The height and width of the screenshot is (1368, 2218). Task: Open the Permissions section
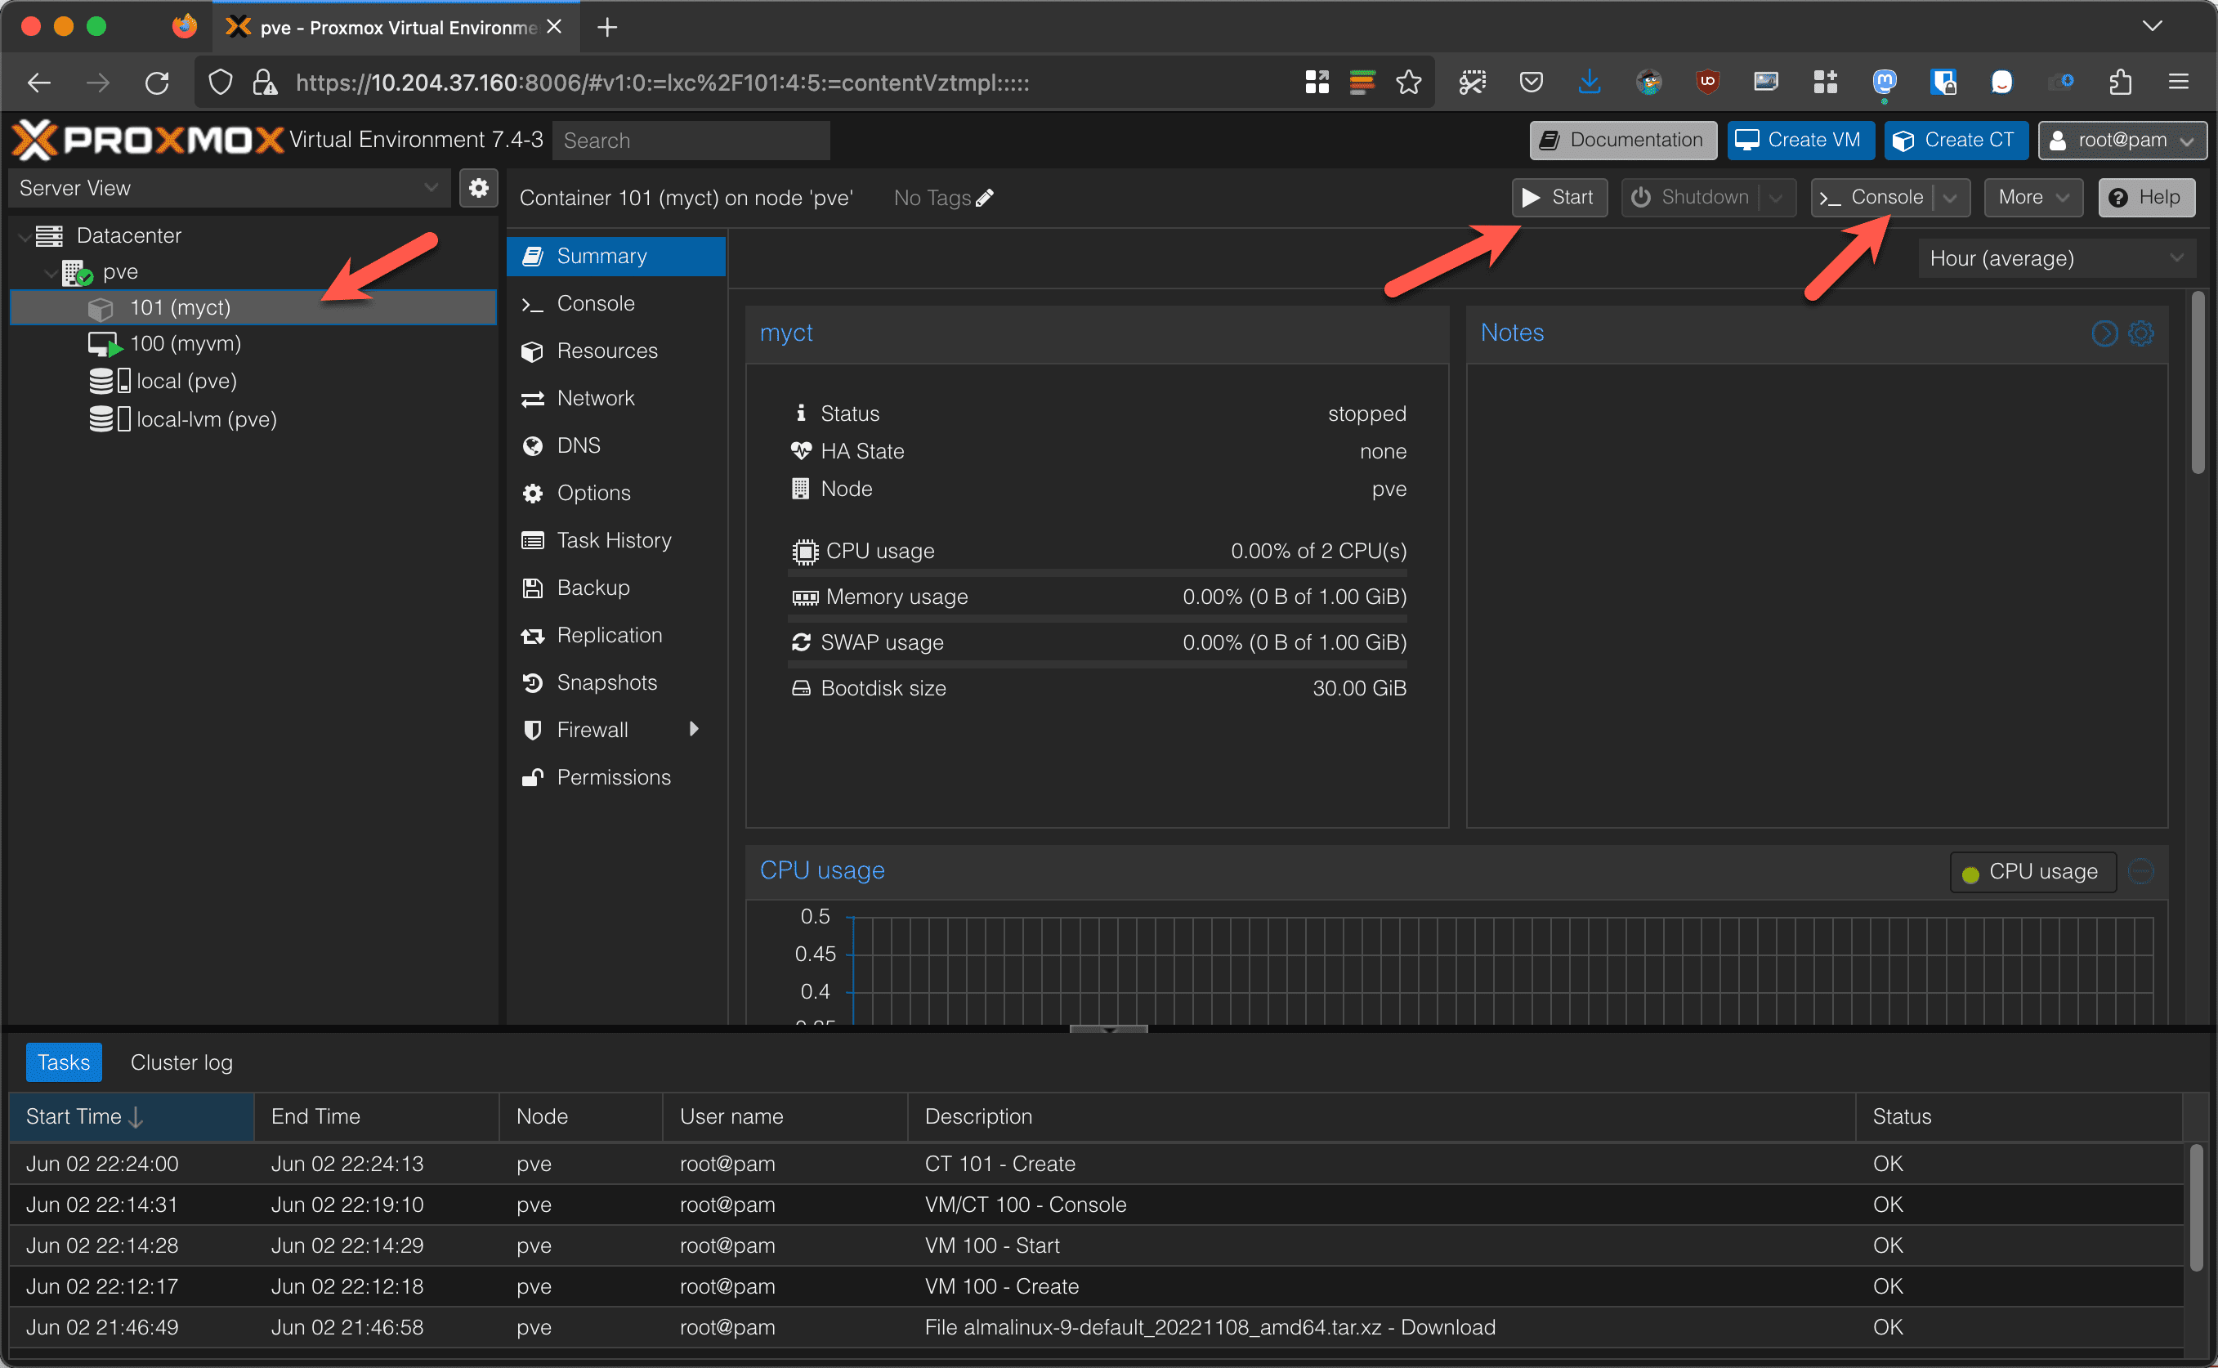pyautogui.click(x=615, y=777)
